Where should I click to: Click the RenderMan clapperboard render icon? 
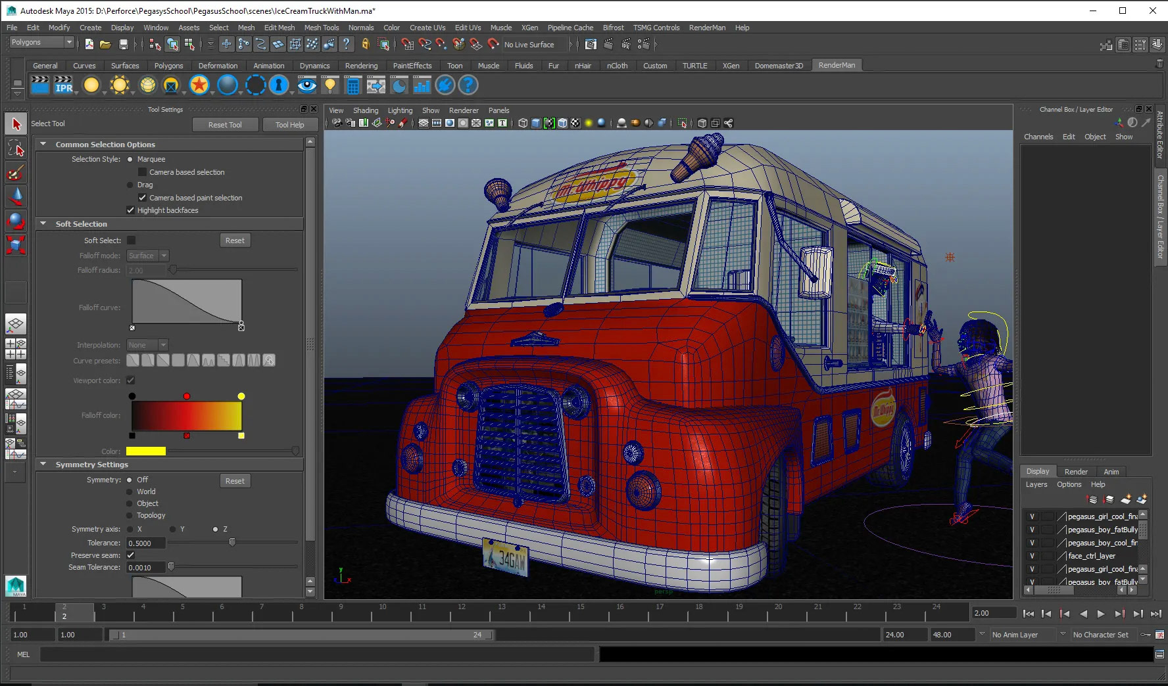(40, 85)
